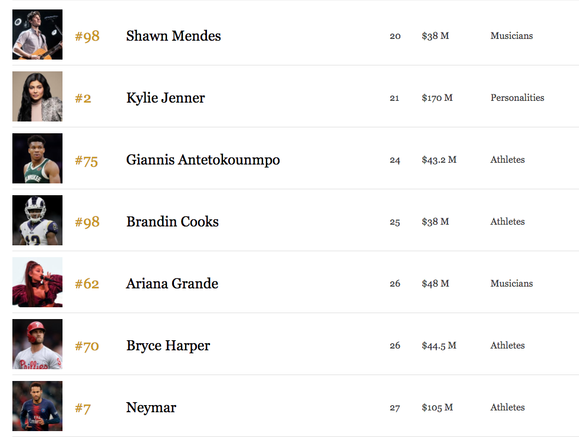The height and width of the screenshot is (437, 579).
Task: Click Neymar's thumbnail photo
Action: pos(37,406)
